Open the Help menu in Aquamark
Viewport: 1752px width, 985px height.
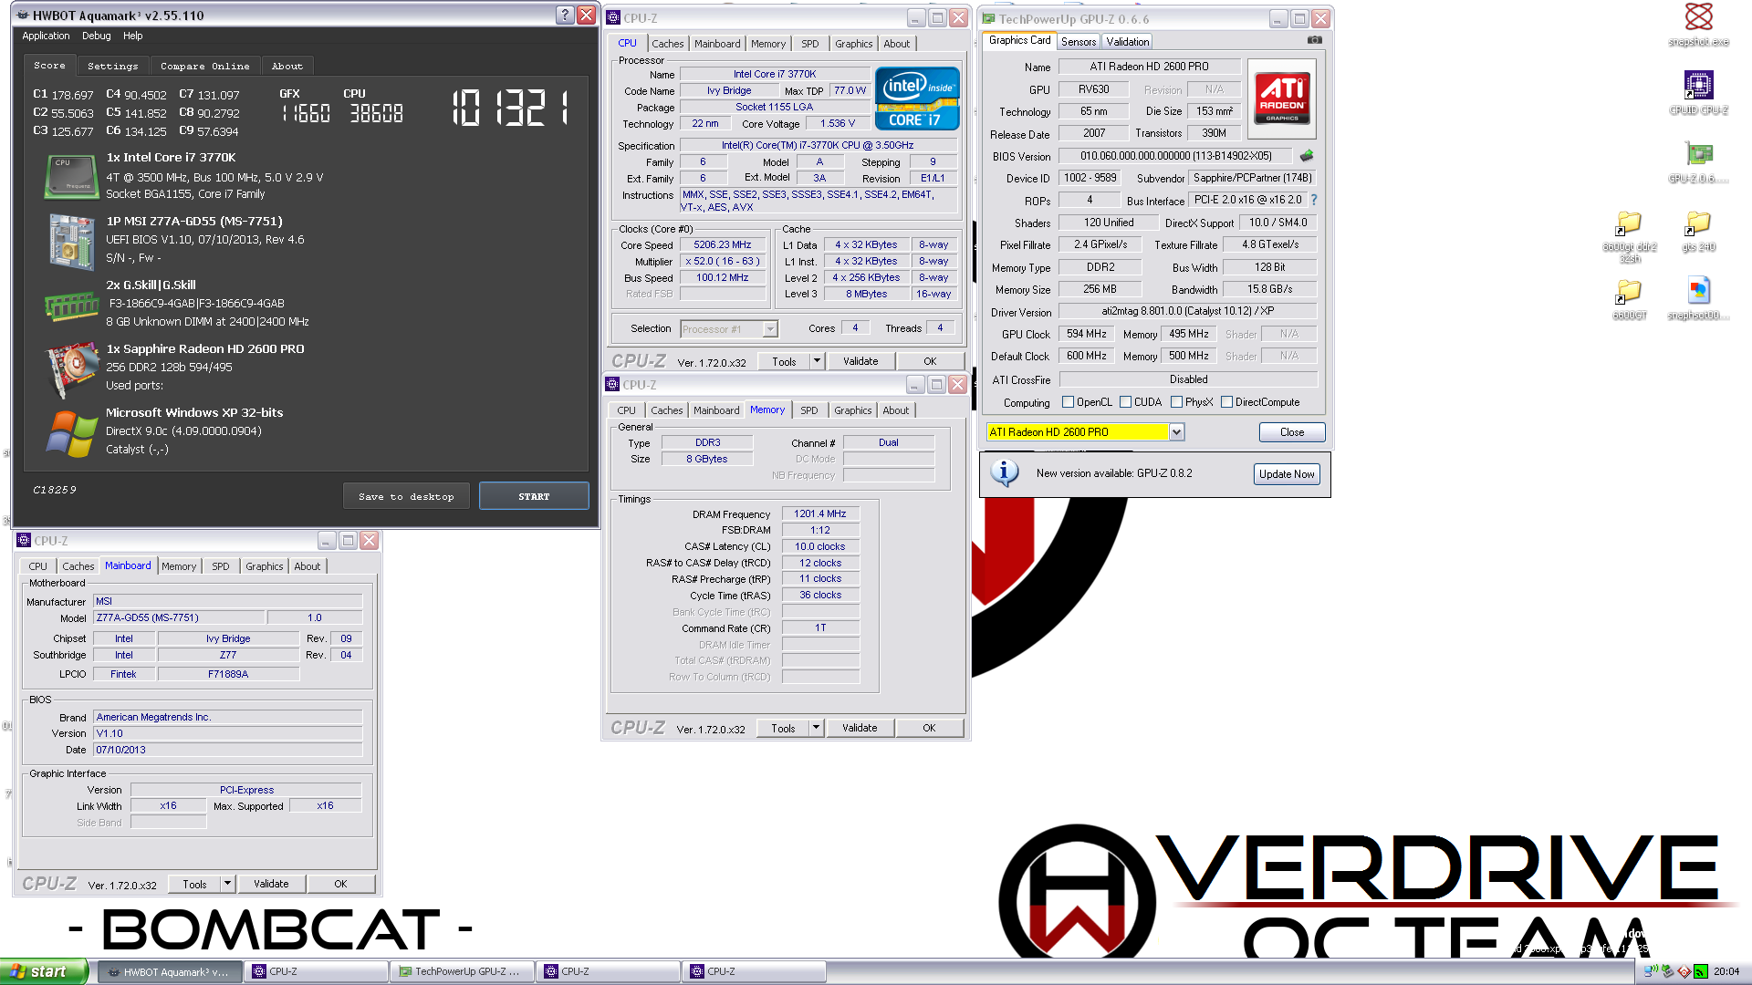pyautogui.click(x=133, y=36)
